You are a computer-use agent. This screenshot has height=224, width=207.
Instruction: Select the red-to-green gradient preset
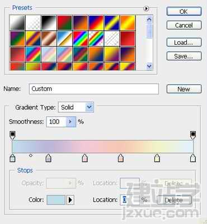(x=64, y=23)
